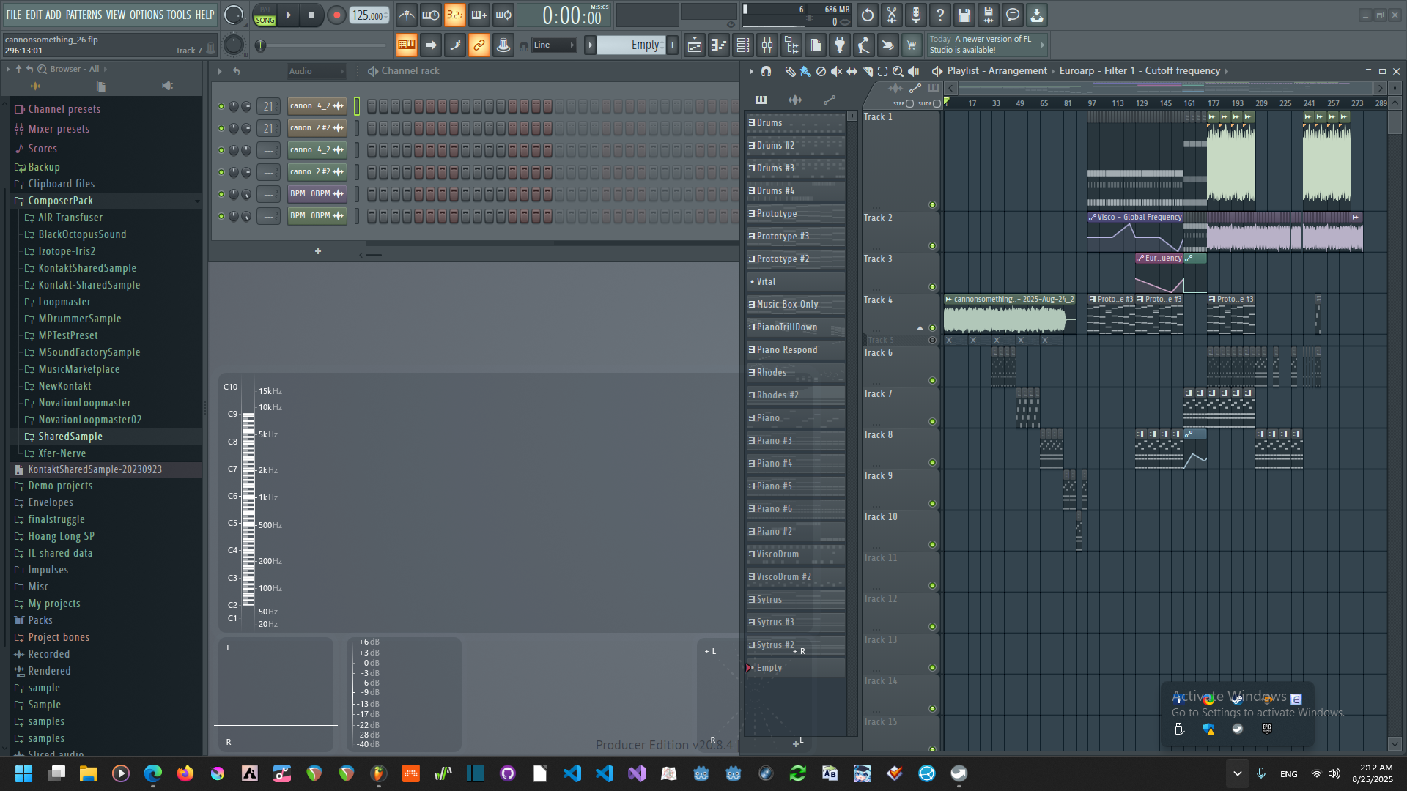Enable the SLIDE checkbox in playlist
1407x791 pixels.
pos(937,103)
